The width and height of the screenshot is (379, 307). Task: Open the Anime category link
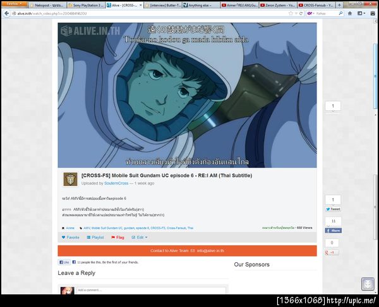70,228
